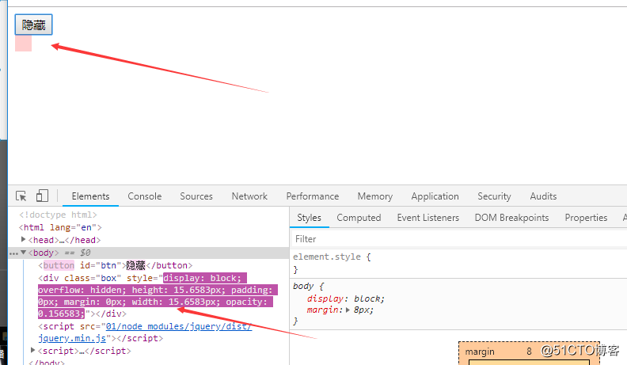Select the Styles sidebar tab

point(309,218)
